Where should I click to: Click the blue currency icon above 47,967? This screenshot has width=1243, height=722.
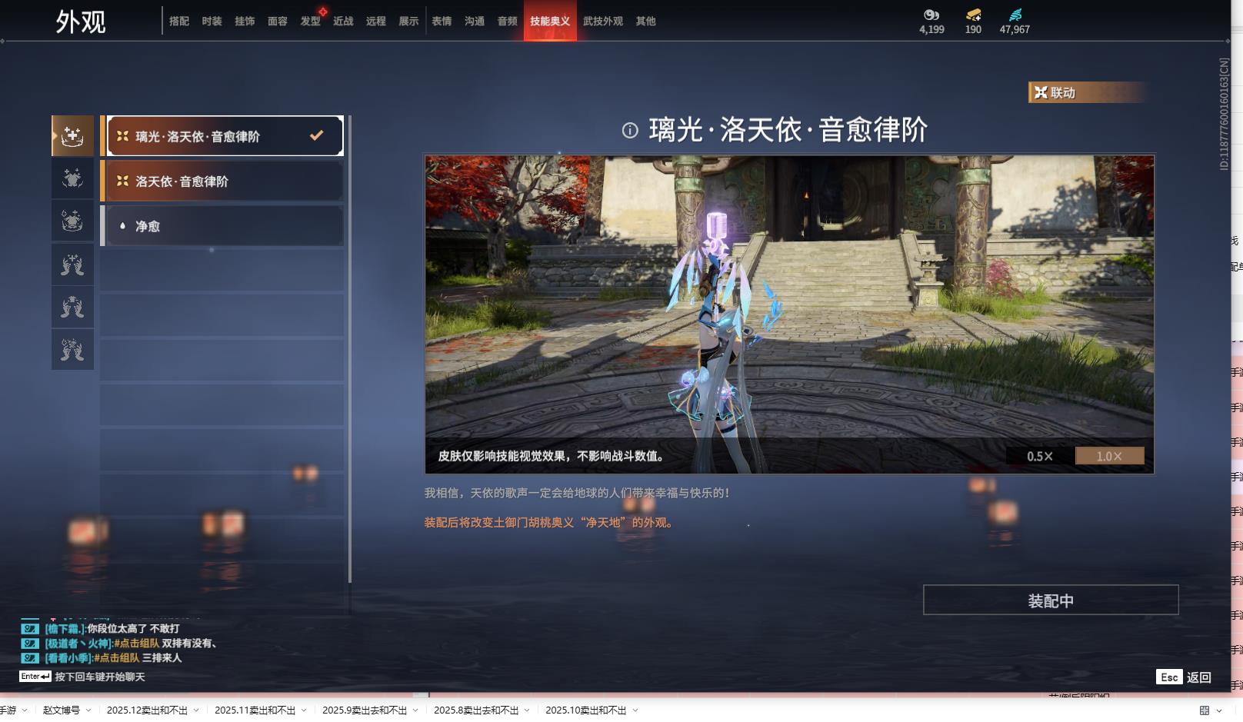coord(1015,15)
